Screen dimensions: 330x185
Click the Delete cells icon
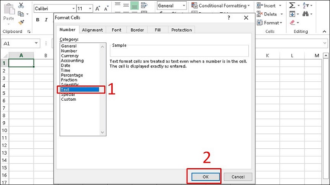[260, 14]
